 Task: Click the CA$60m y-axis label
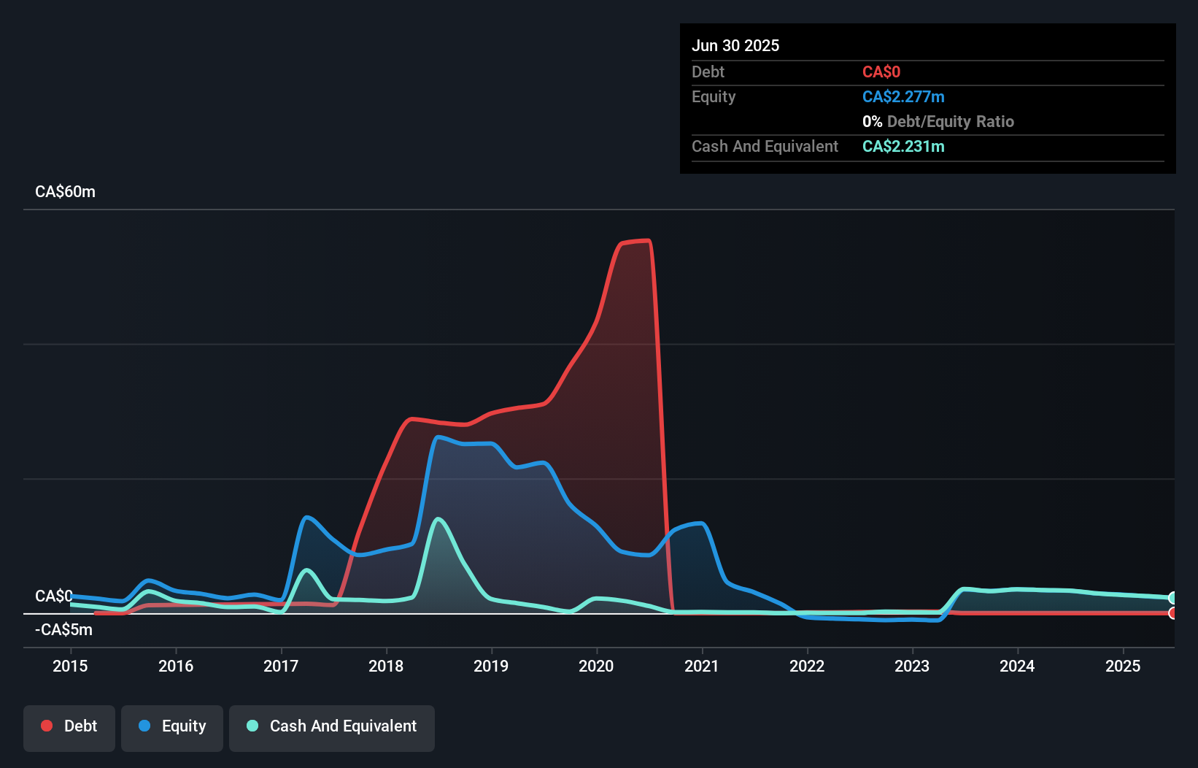(x=65, y=191)
